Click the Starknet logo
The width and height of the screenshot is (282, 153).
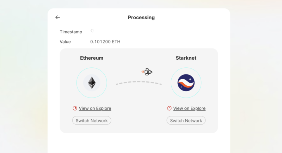tap(186, 83)
